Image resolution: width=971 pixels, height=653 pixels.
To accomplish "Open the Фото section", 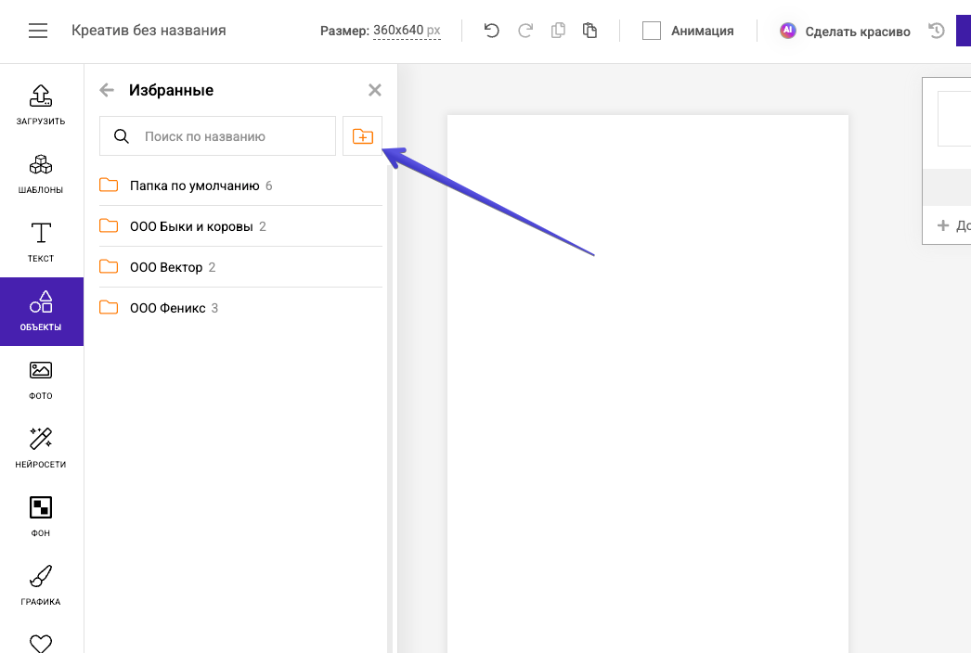I will [x=41, y=380].
